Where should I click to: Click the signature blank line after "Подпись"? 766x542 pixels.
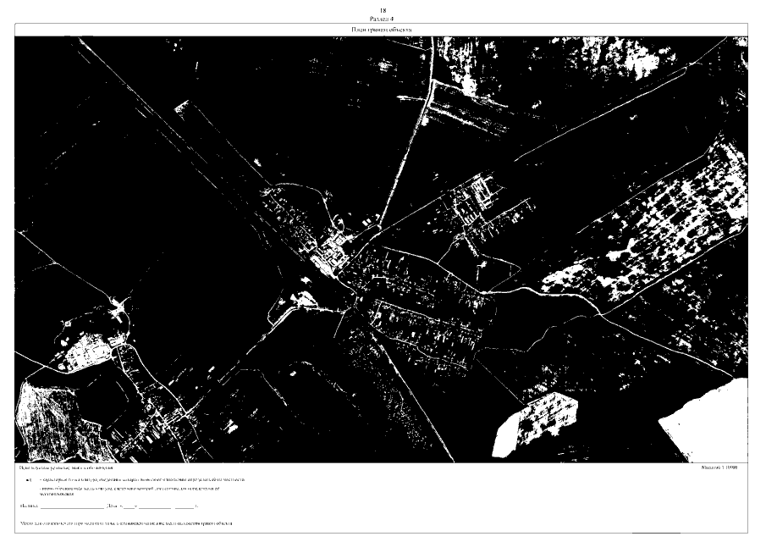71,506
